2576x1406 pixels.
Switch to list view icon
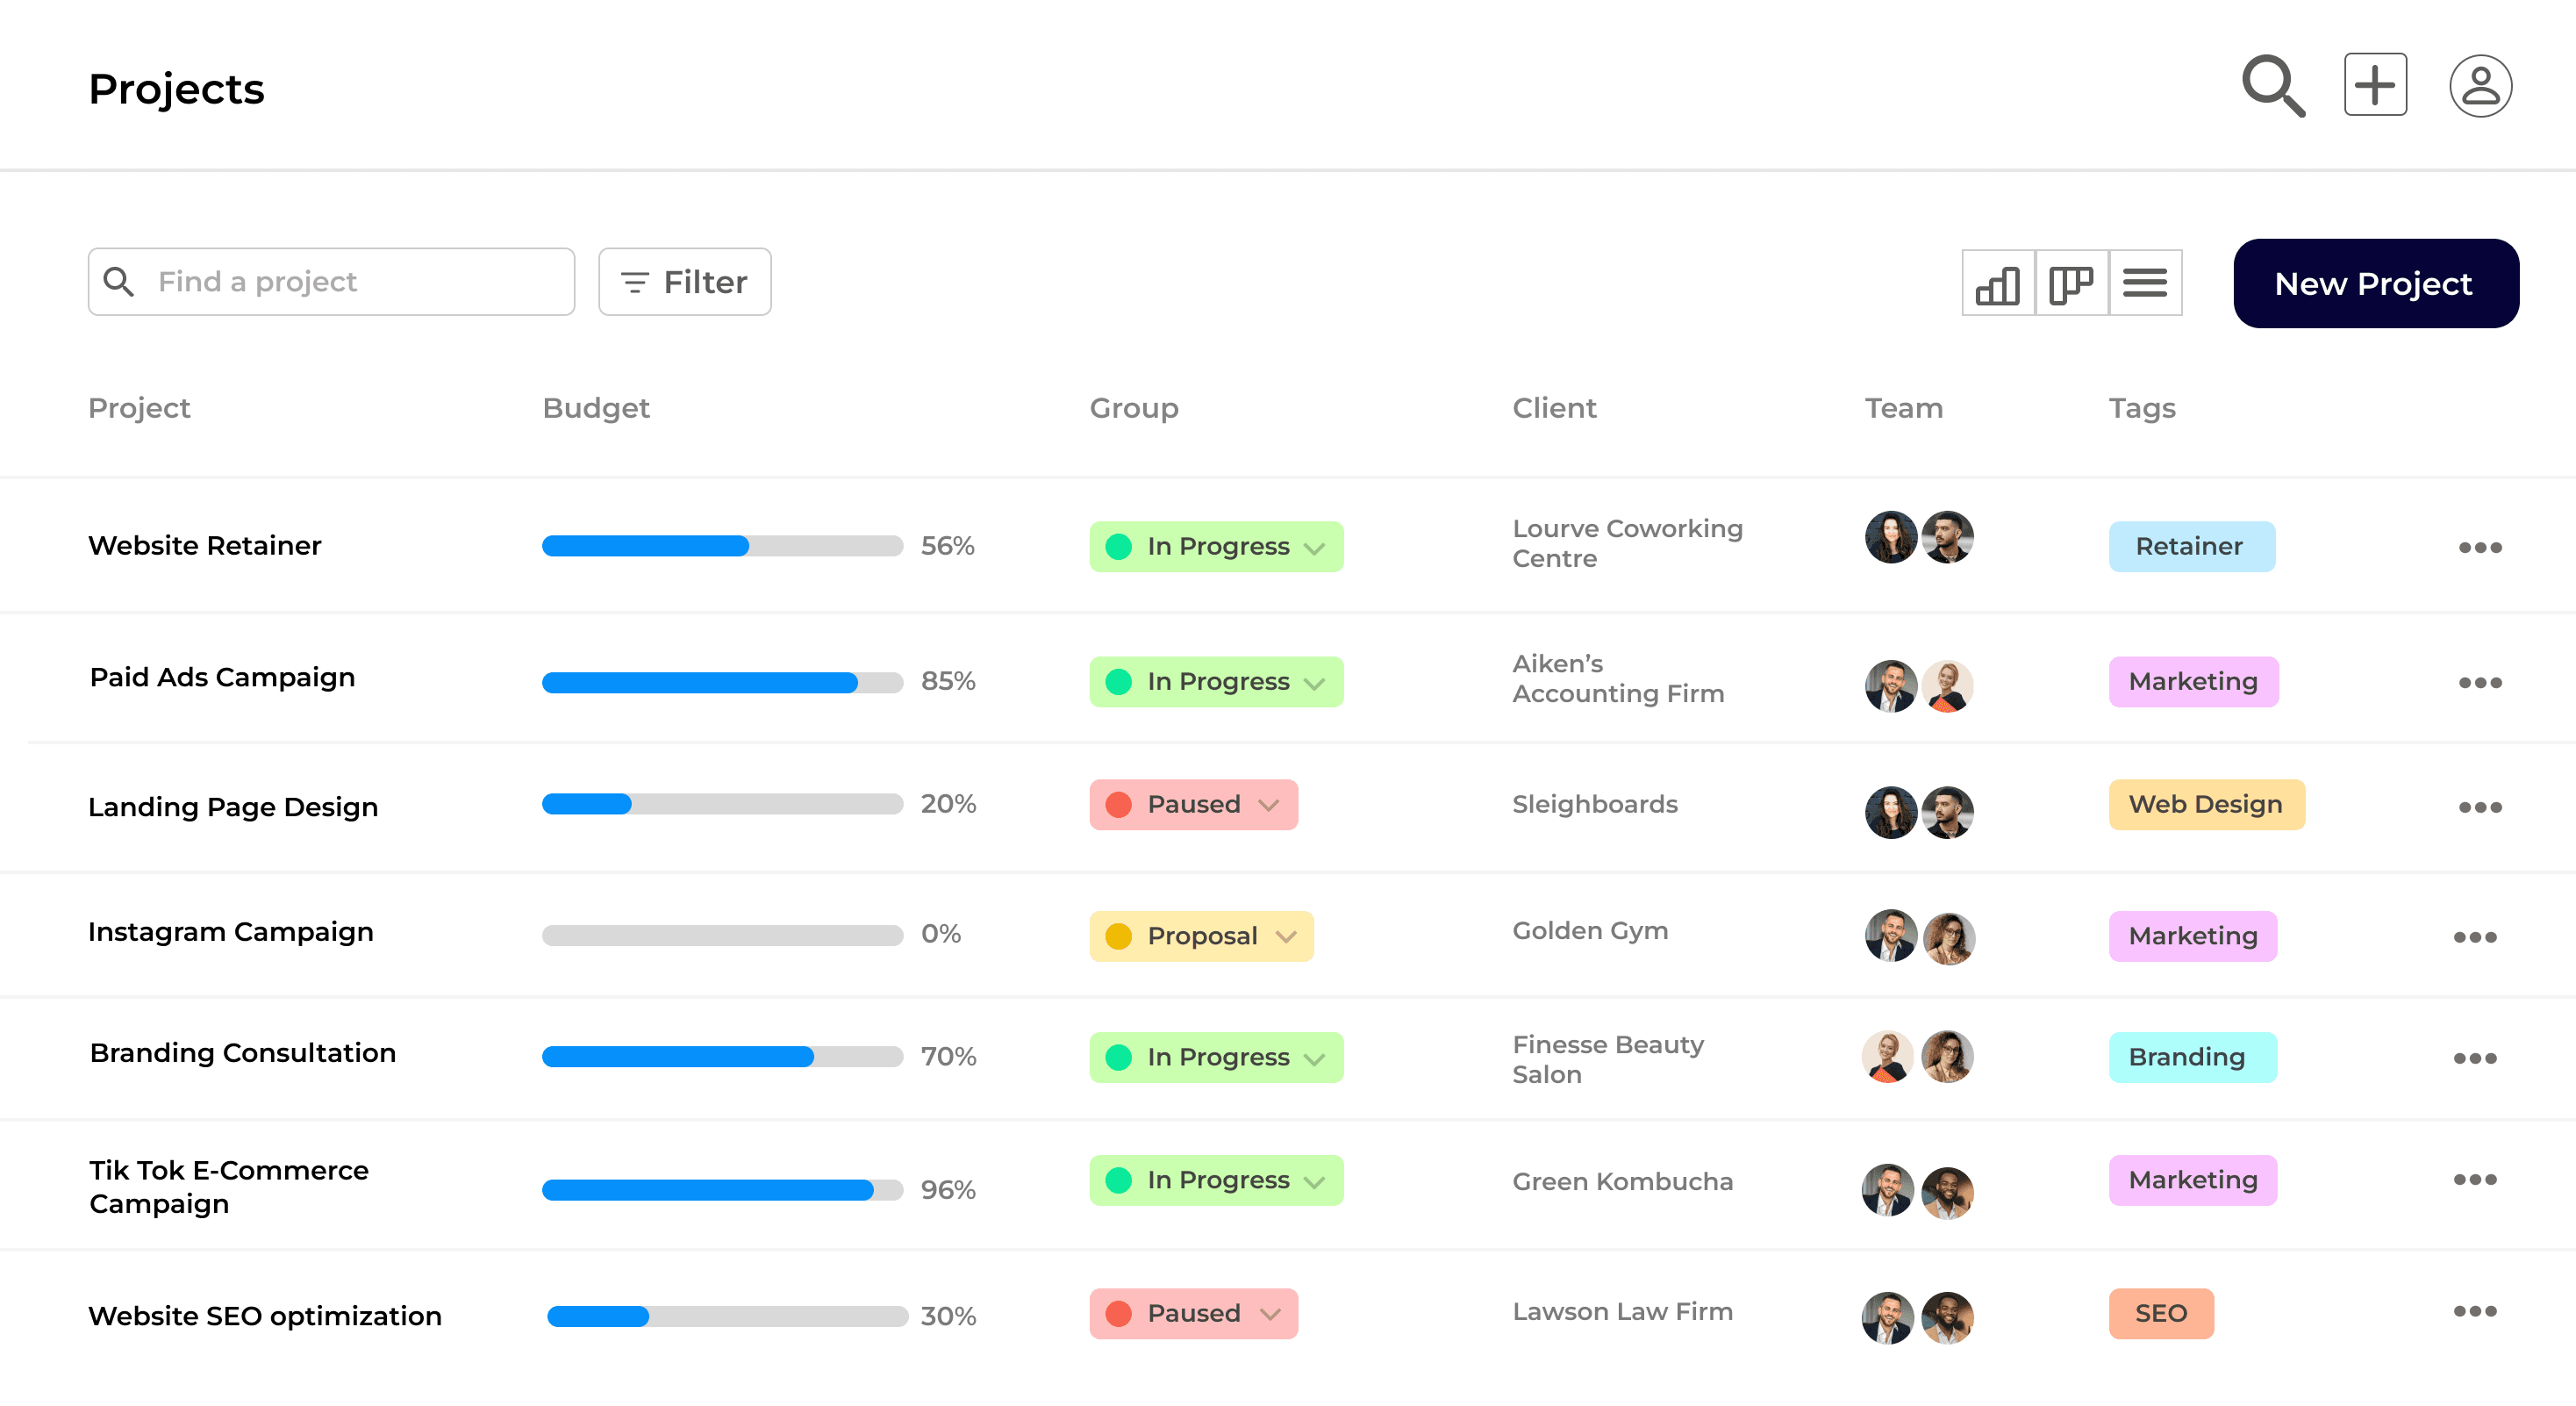pos(2144,283)
